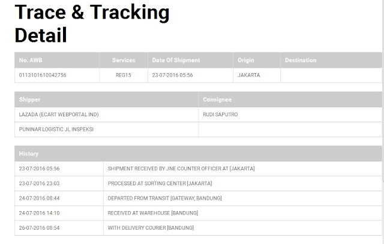
Task: Click the Trace & Tracking Detail heading
Action: [x=92, y=24]
